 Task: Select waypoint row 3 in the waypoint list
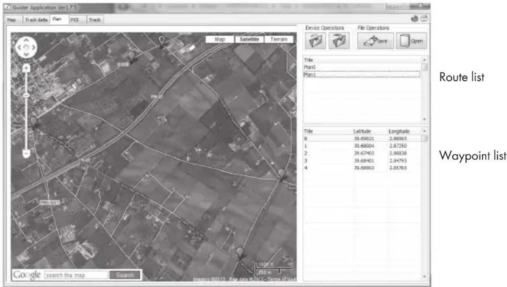coord(362,161)
